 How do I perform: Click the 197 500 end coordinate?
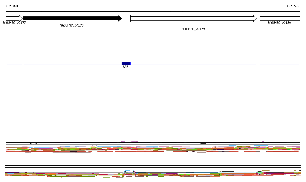[x=293, y=6]
